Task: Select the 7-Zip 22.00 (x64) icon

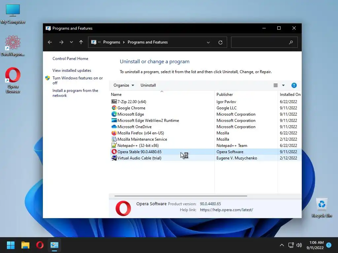Action: [114, 101]
